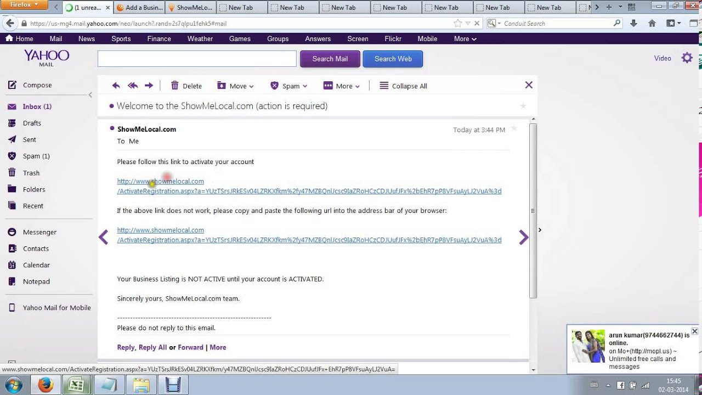702x395 pixels.
Task: Bookmark this page with star icon
Action: [x=458, y=24]
